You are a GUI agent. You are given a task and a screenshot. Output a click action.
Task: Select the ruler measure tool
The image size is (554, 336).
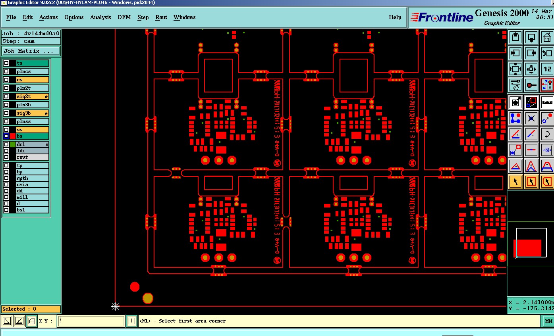point(547,102)
